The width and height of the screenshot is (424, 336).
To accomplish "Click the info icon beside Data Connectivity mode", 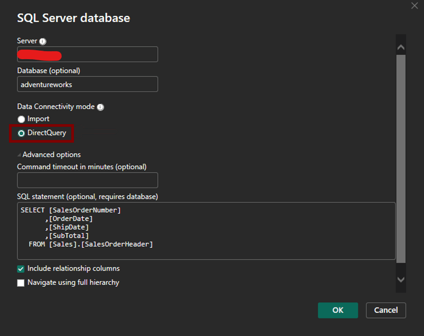I will point(100,107).
